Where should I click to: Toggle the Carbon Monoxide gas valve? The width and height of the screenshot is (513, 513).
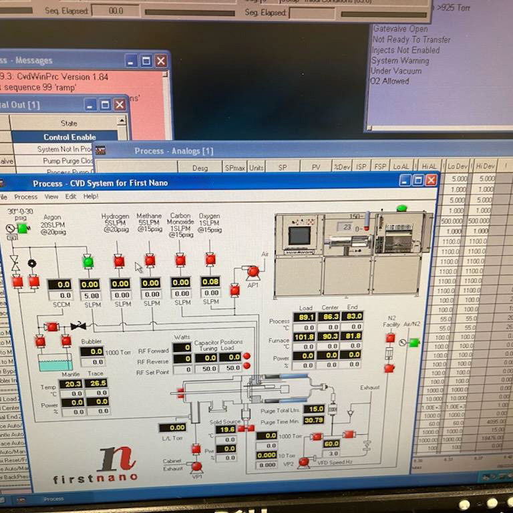click(x=180, y=261)
